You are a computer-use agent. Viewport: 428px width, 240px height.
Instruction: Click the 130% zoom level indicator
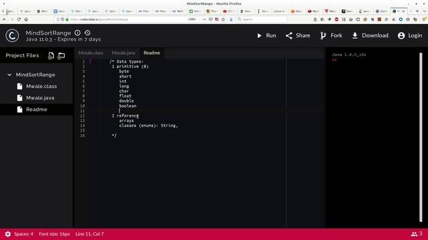point(192,19)
